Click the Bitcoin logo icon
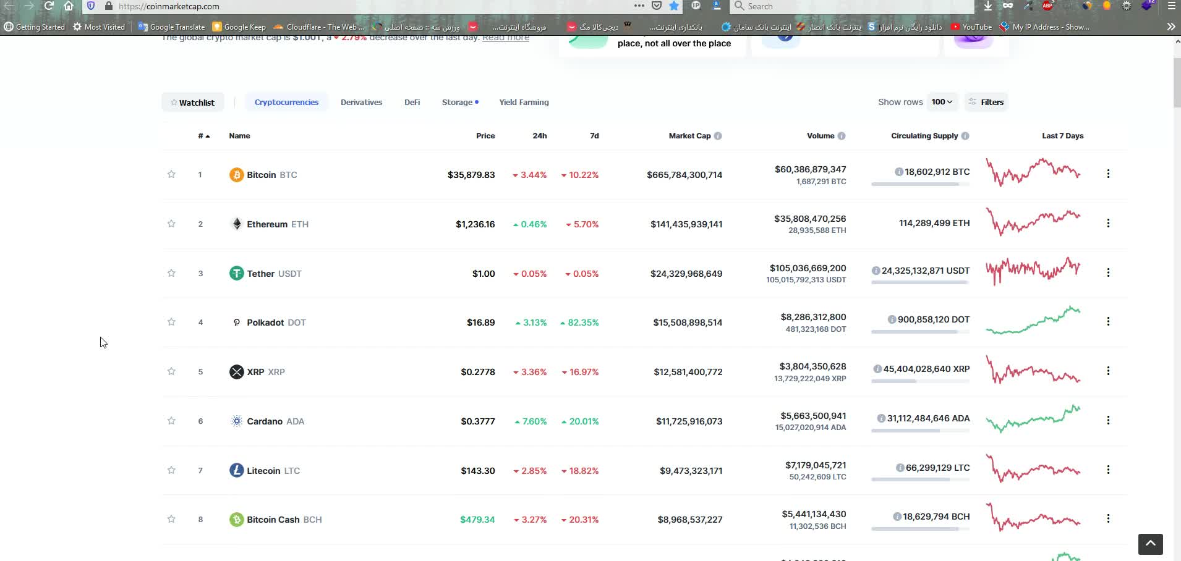Viewport: 1181px width, 561px height. pos(236,175)
